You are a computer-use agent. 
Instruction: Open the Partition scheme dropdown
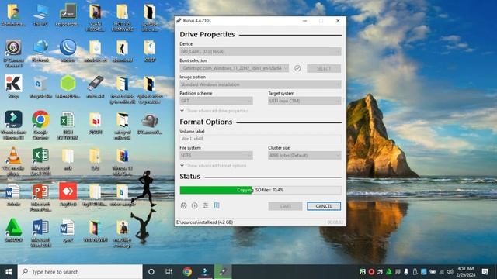216,101
